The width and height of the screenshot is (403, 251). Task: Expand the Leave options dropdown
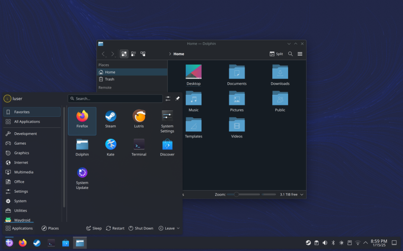coord(178,228)
